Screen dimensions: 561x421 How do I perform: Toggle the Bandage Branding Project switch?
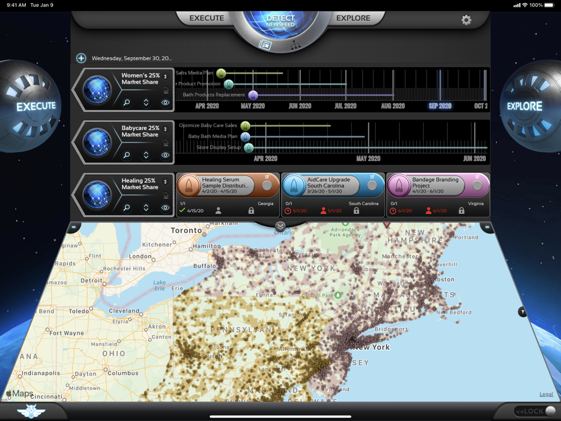[477, 185]
